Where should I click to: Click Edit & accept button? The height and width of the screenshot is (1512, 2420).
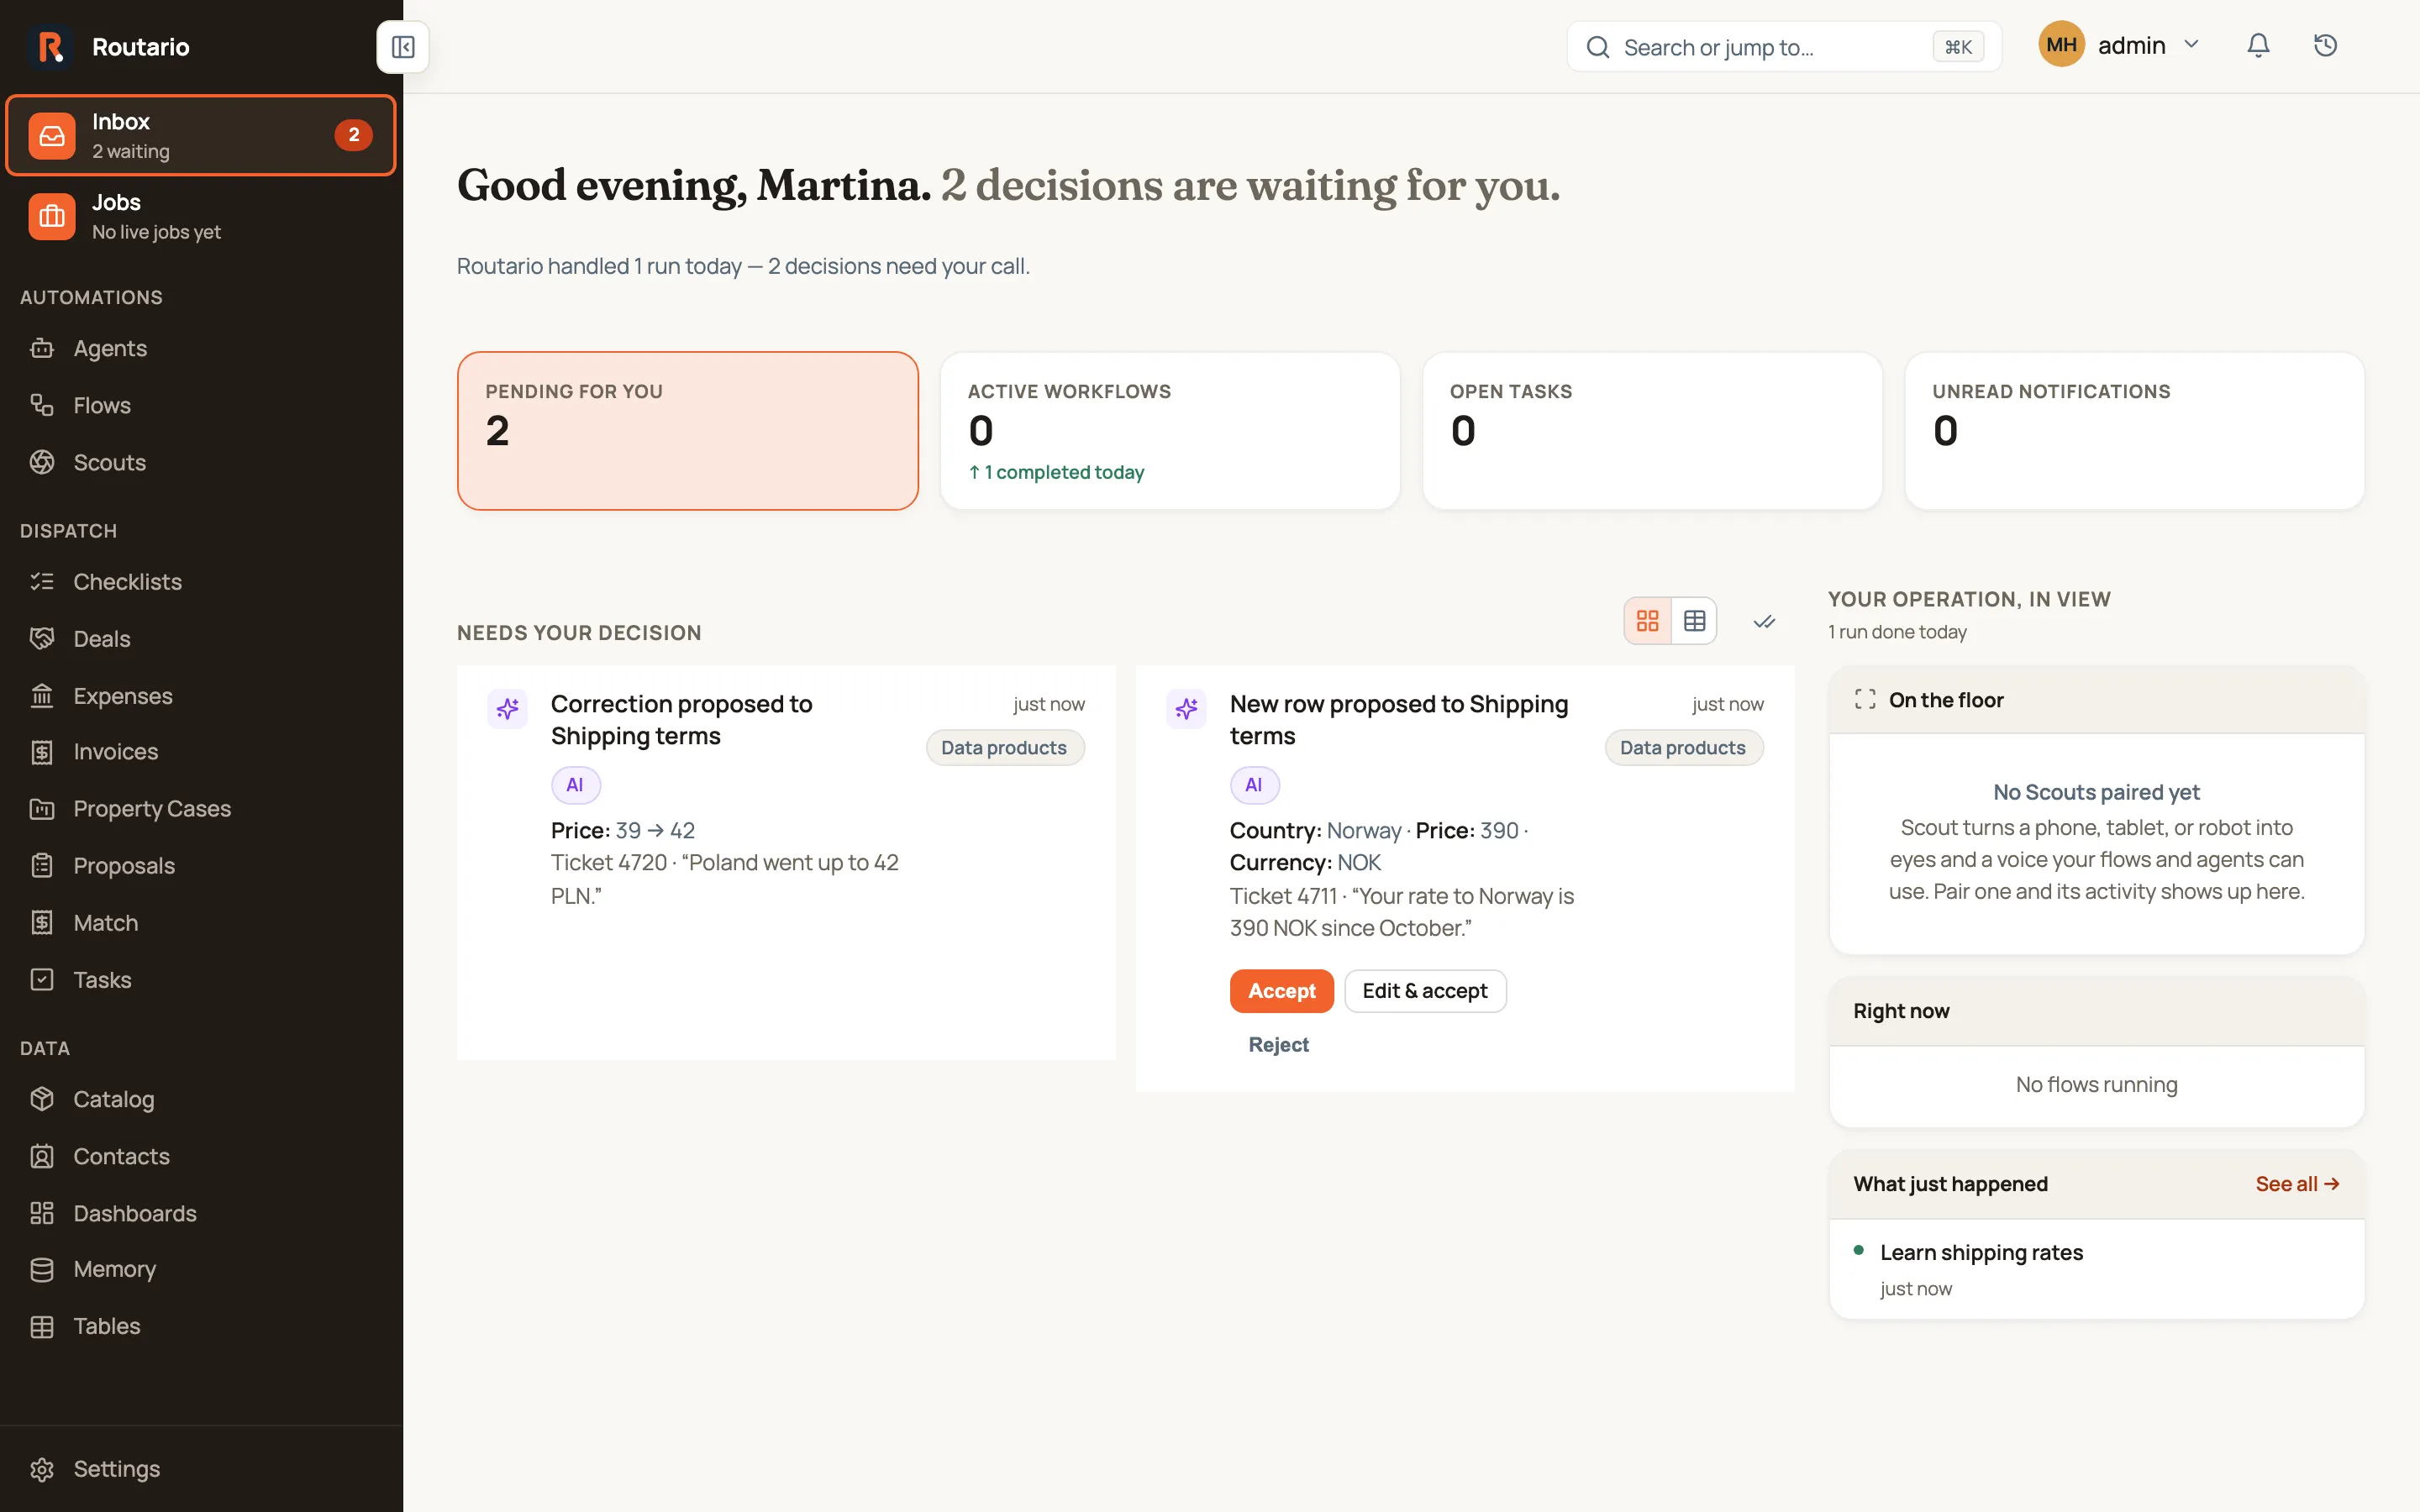tap(1425, 991)
